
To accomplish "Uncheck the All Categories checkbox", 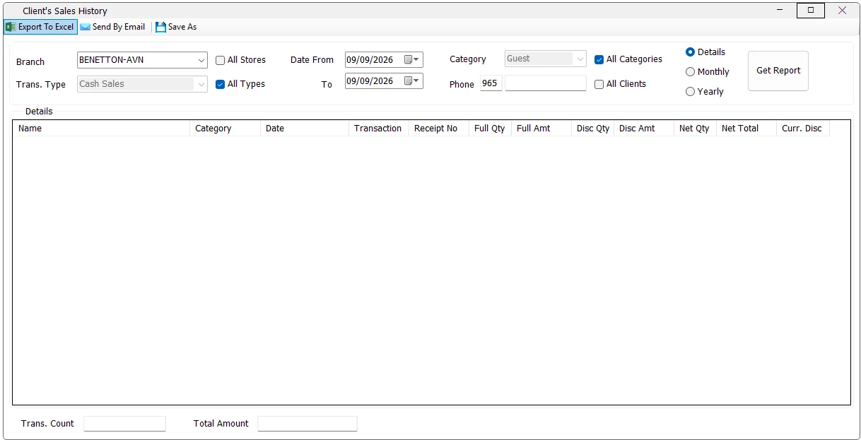I will 599,59.
